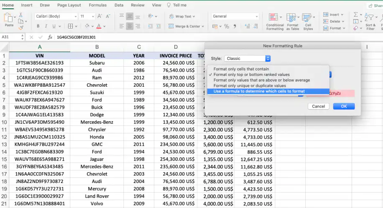Open the Formulas ribbon tab
The width and height of the screenshot is (383, 208).
point(98,5)
